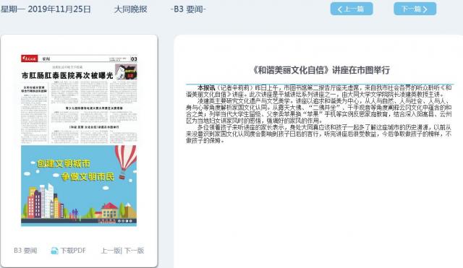Click the PDF download icon

[54, 251]
